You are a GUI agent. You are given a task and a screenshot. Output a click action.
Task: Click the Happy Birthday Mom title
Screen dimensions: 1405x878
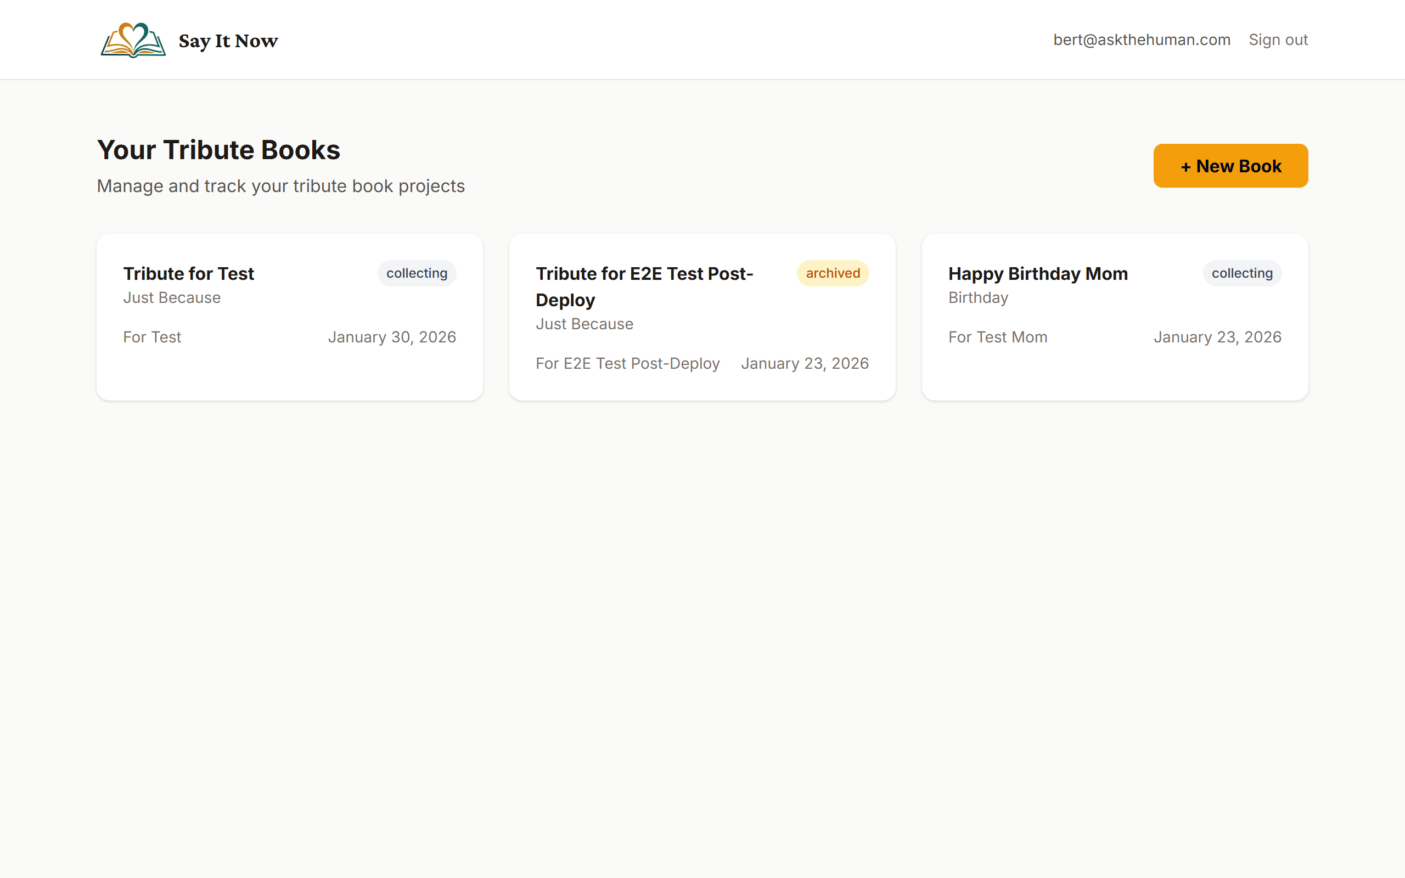pyautogui.click(x=1038, y=273)
